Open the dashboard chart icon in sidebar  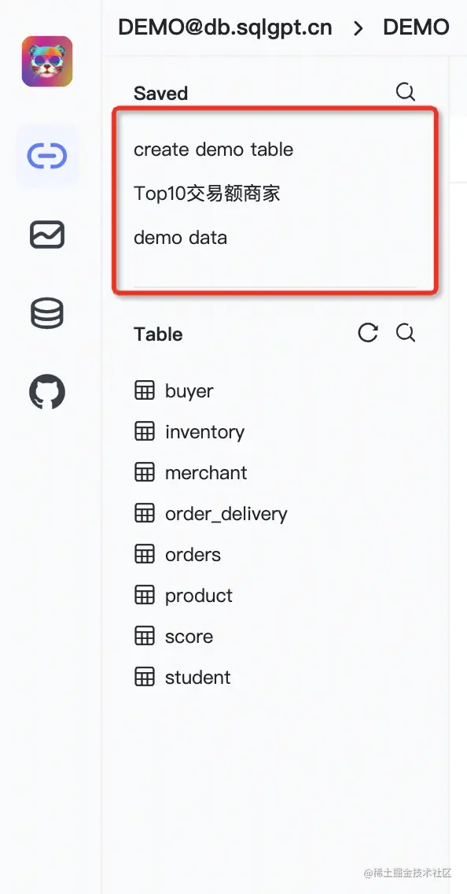47,235
